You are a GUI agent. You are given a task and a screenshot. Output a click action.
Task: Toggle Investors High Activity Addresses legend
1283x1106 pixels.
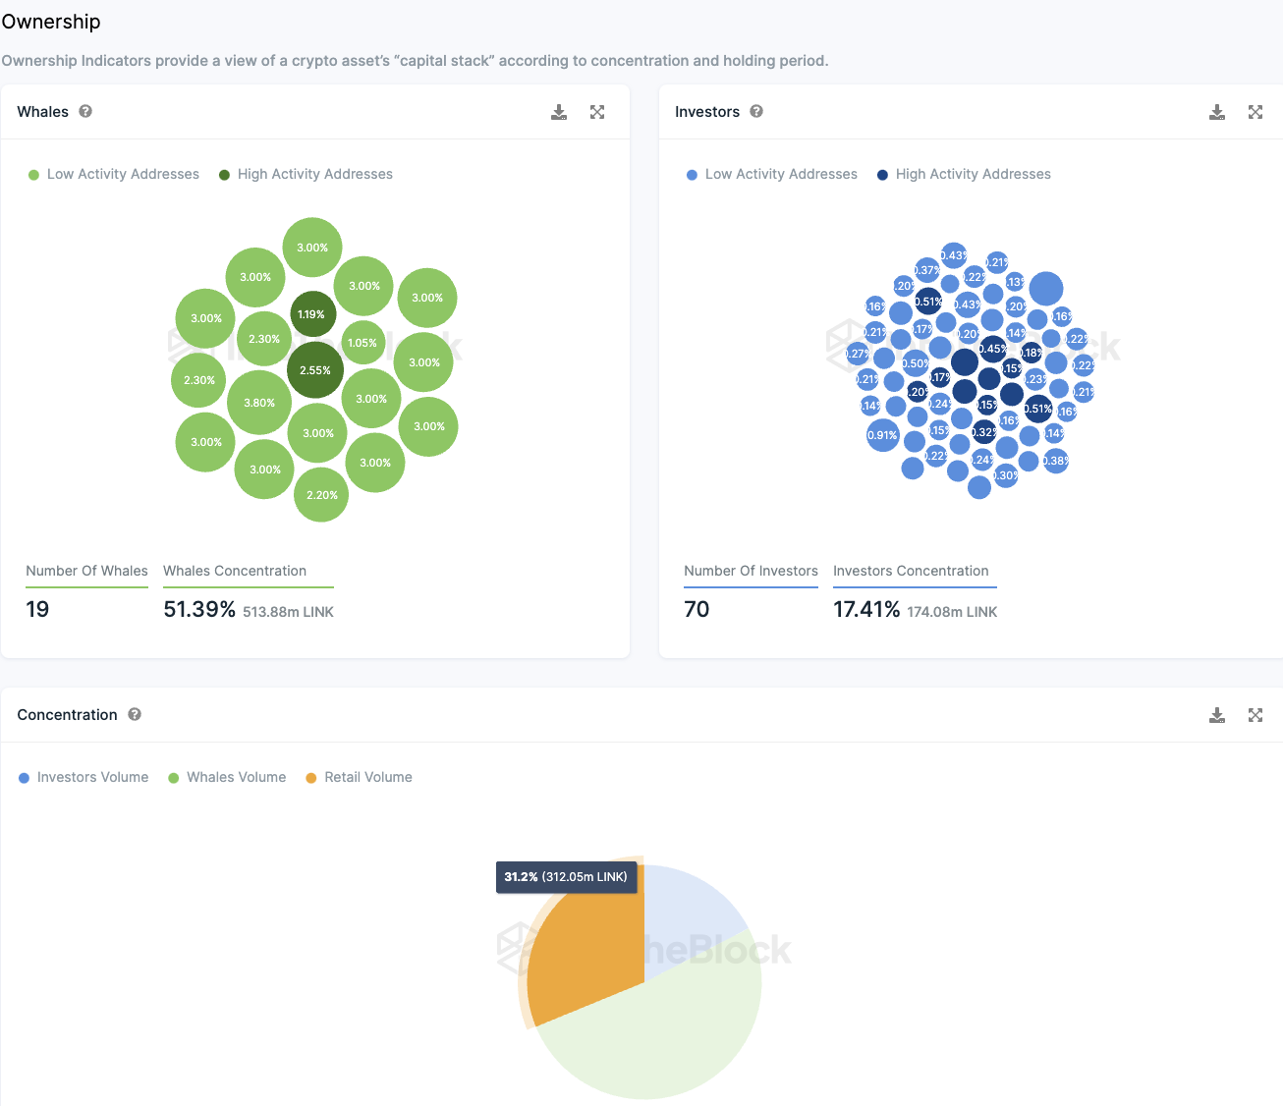click(964, 174)
